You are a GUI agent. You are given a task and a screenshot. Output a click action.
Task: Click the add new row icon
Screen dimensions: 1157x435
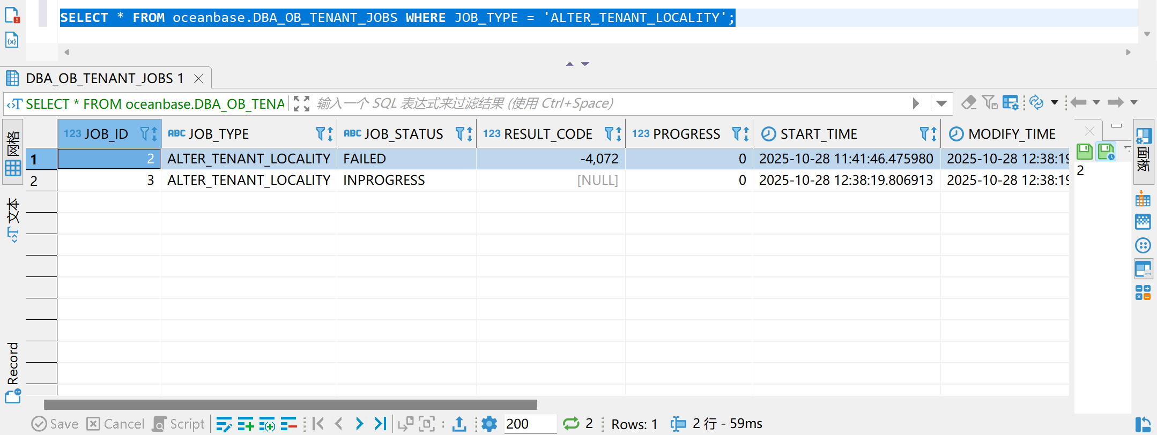pyautogui.click(x=246, y=424)
